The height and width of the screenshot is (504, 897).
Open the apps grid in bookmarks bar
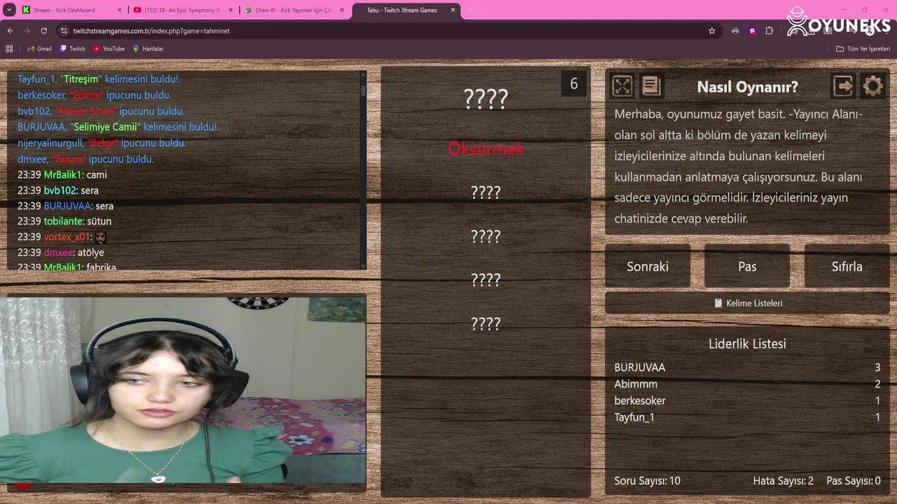(x=9, y=49)
